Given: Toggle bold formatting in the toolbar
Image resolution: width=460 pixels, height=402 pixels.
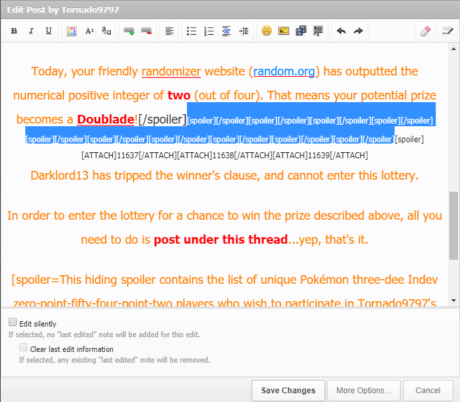Looking at the screenshot, I should coord(13,31).
